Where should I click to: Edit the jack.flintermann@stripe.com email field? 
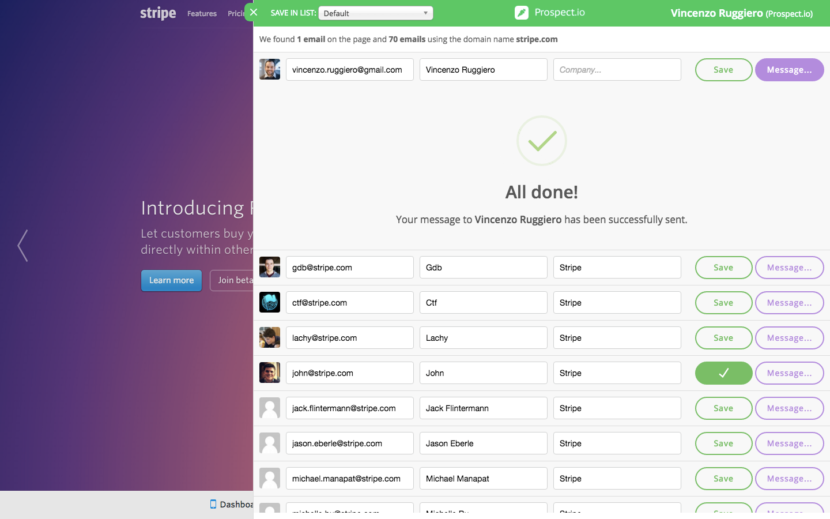click(x=350, y=408)
